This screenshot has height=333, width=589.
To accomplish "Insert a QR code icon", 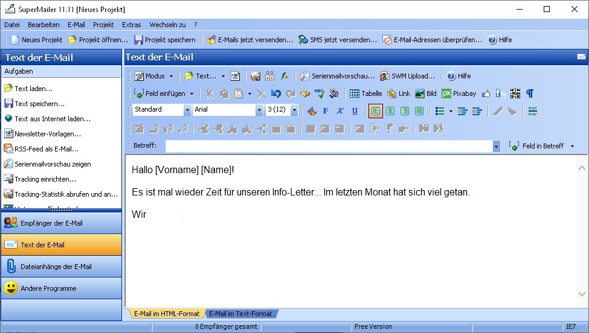I will (x=515, y=94).
